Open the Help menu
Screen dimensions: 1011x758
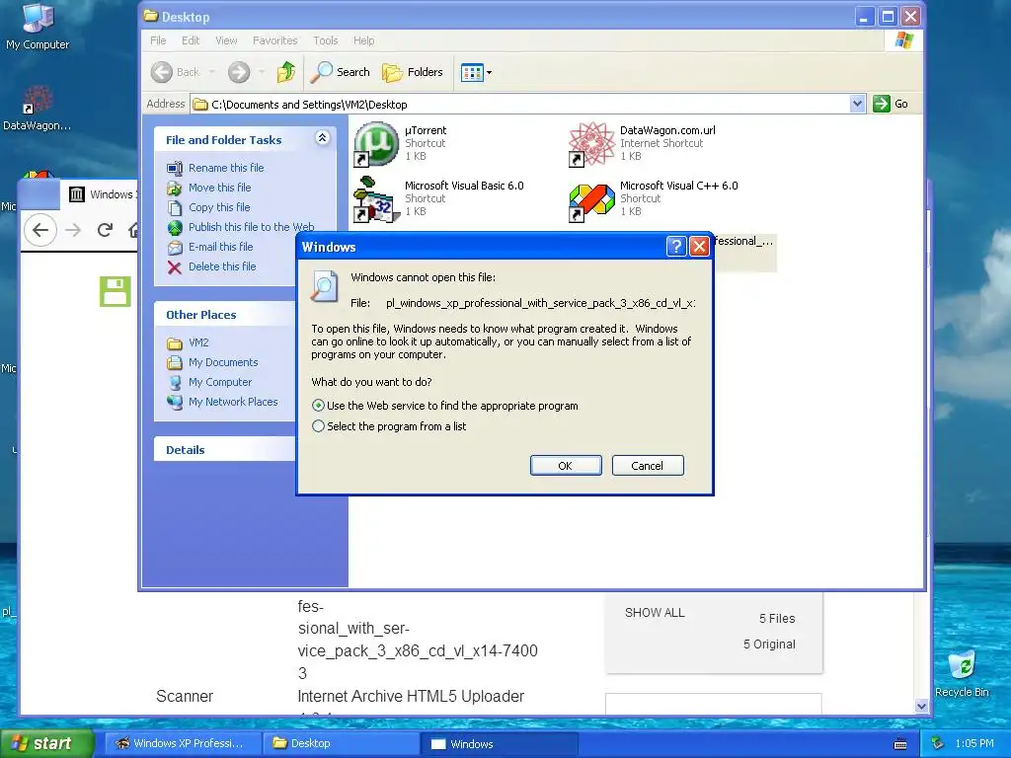(363, 40)
